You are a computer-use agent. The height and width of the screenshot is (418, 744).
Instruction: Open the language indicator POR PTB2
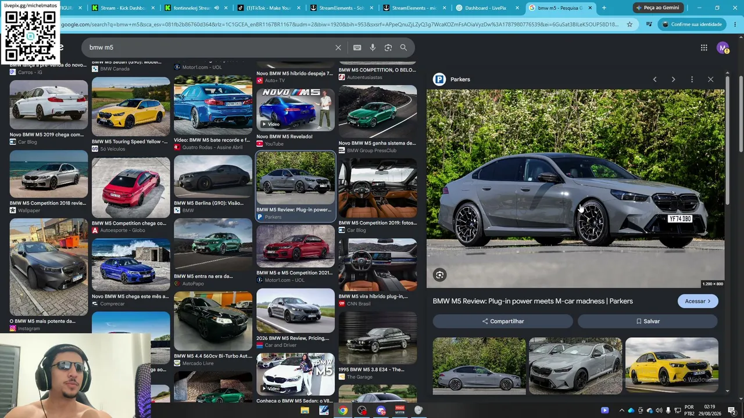coord(689,410)
